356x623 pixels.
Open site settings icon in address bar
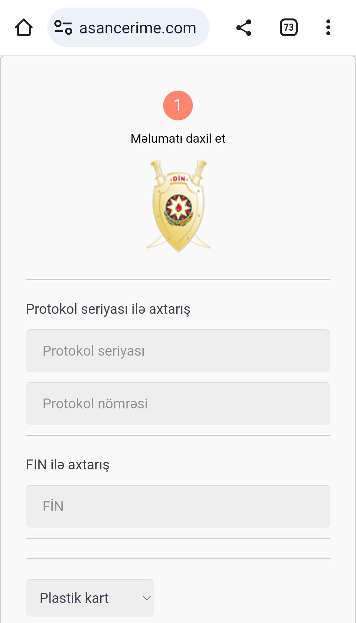point(63,28)
